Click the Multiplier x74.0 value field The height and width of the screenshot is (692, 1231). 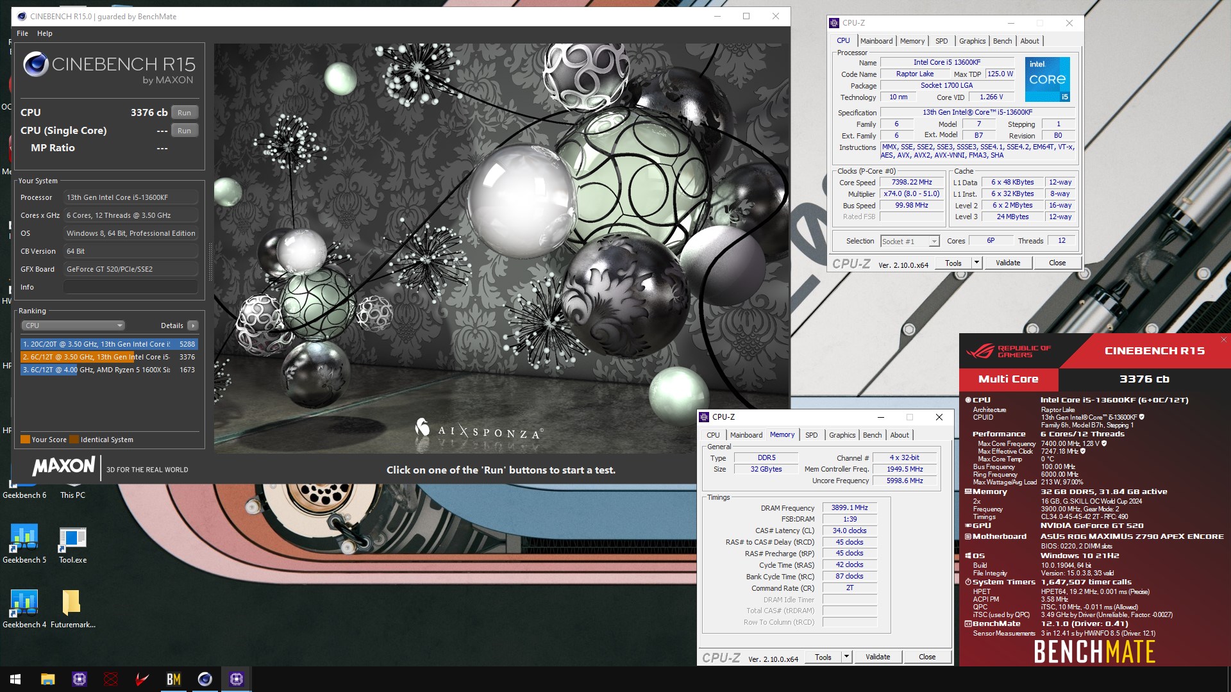(912, 194)
